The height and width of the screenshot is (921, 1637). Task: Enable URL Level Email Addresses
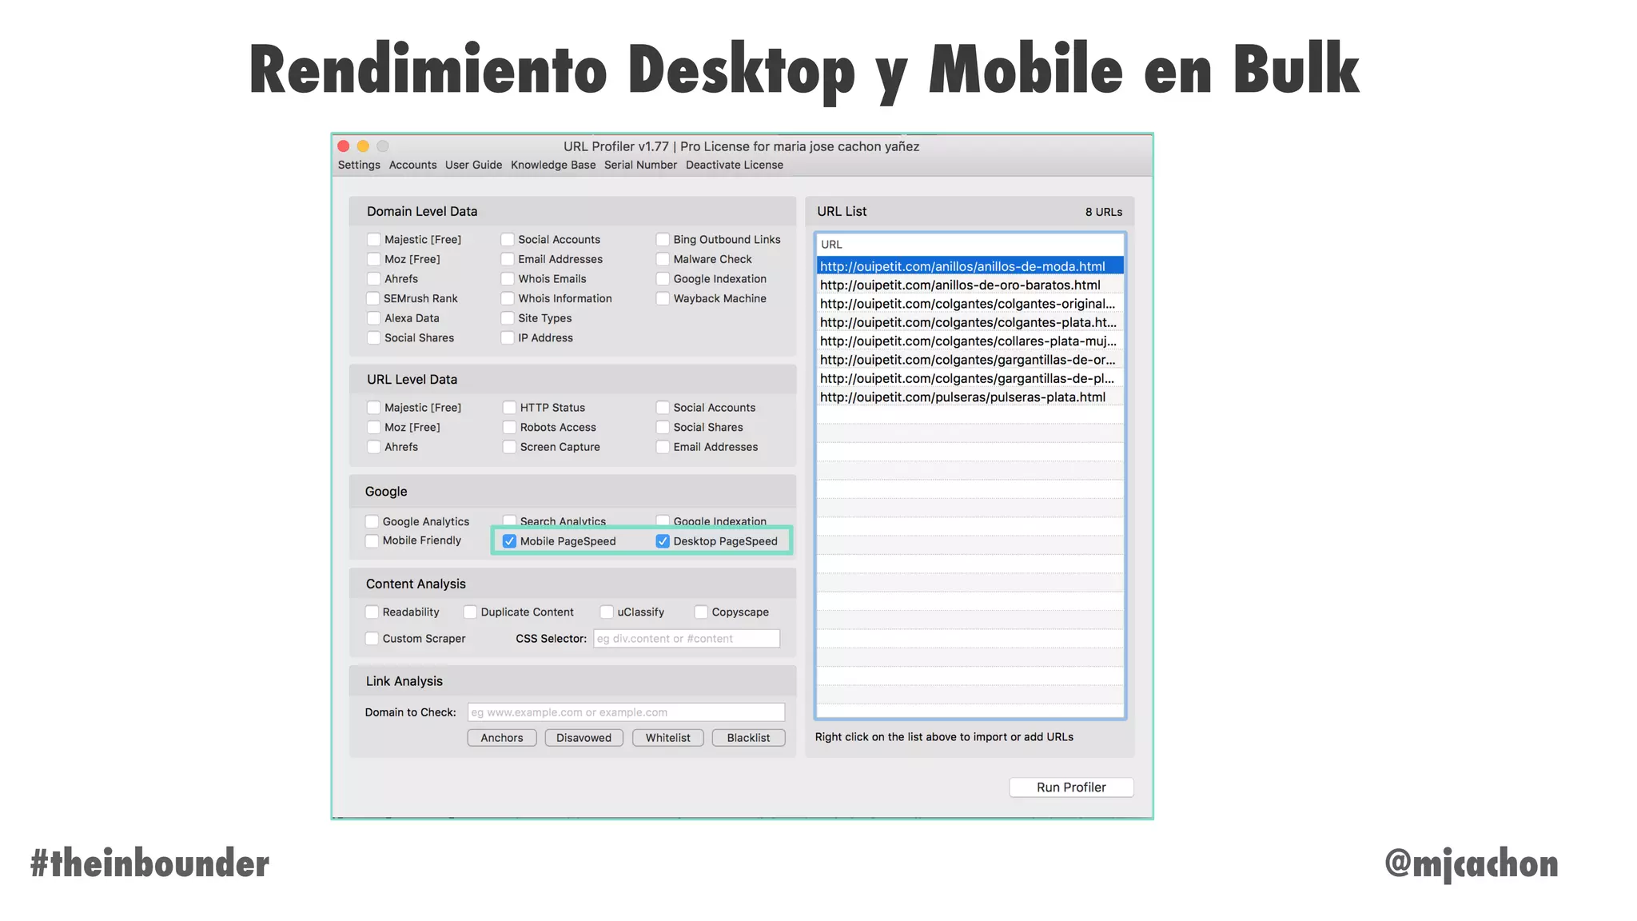pyautogui.click(x=663, y=447)
